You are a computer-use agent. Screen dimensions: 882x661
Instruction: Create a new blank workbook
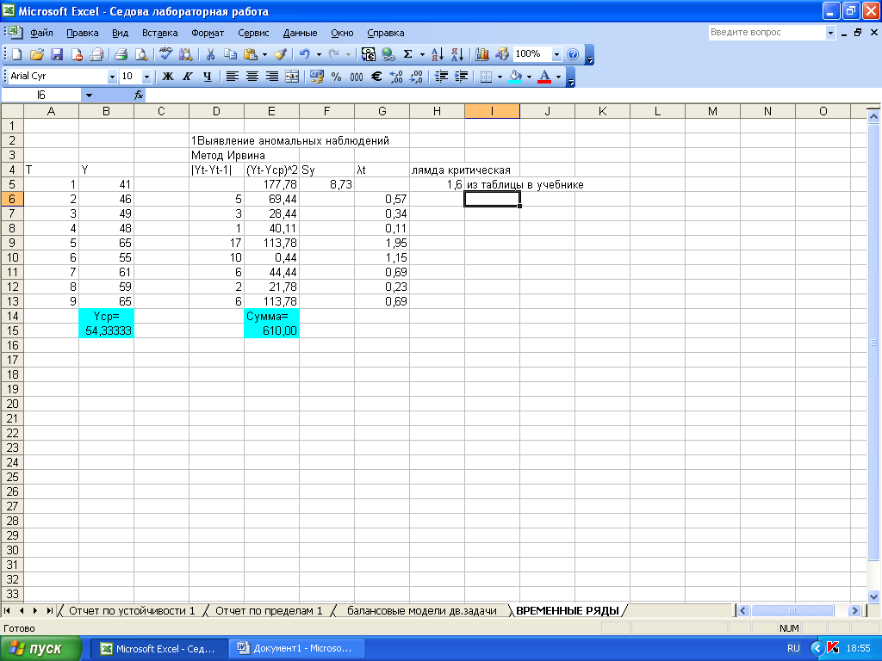17,54
